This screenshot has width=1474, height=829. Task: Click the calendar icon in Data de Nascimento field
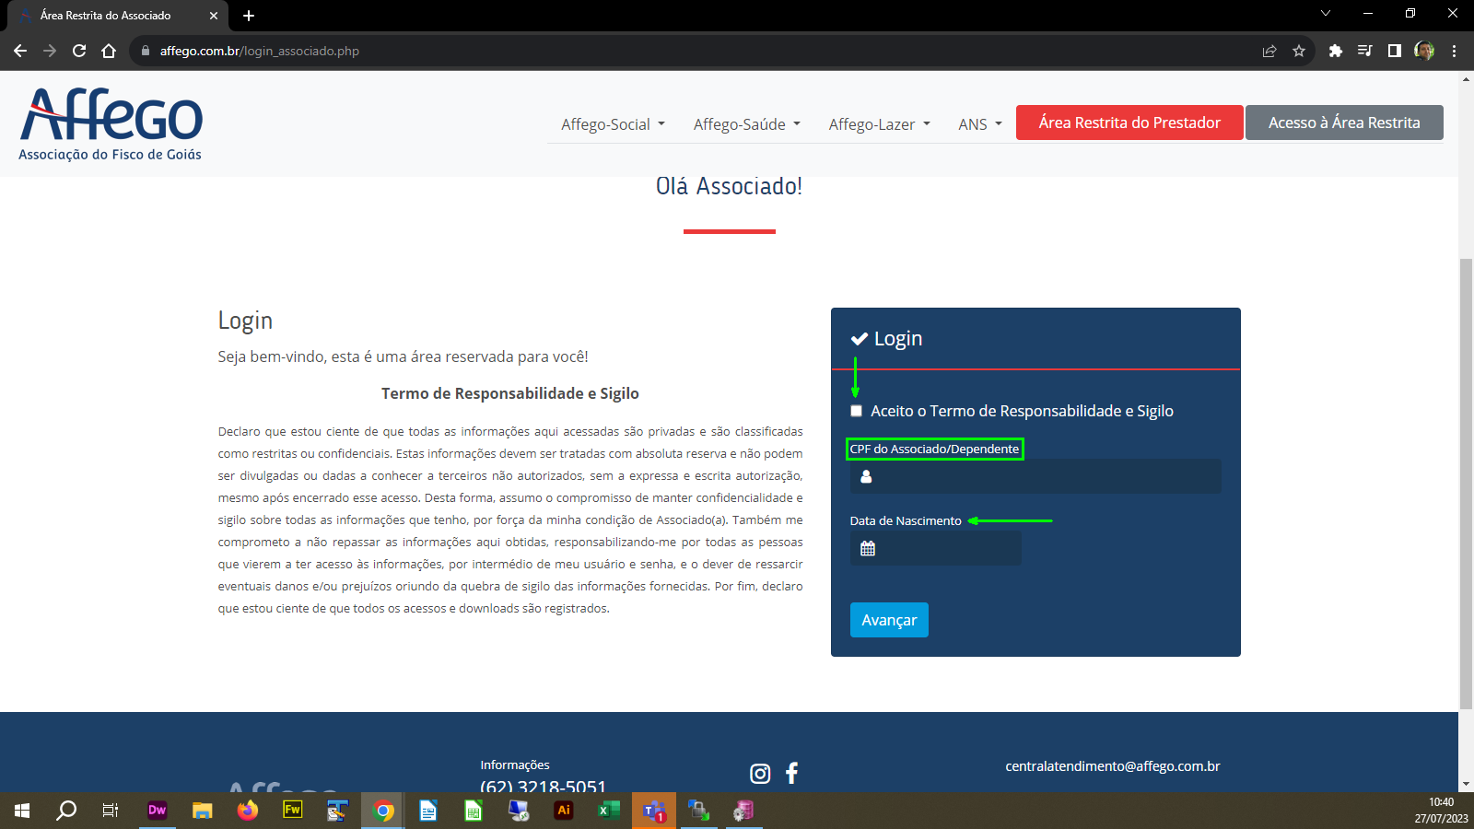tap(867, 548)
